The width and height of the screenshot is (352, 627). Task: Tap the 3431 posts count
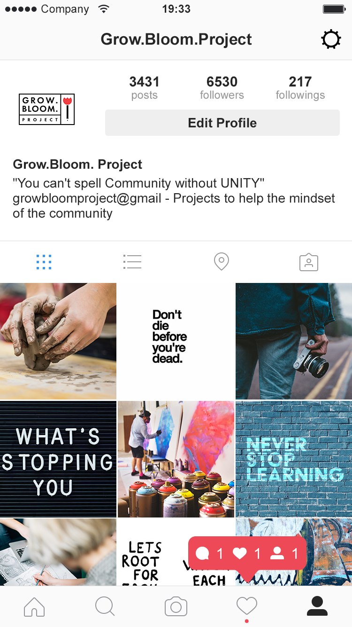coord(144,88)
